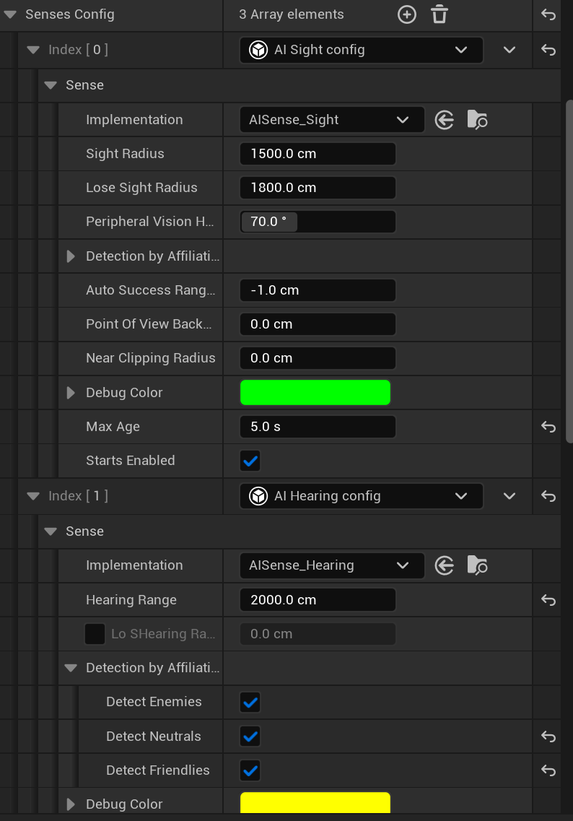The image size is (573, 821).
Task: Reset Index [ 0 ] to default
Action: [x=548, y=50]
